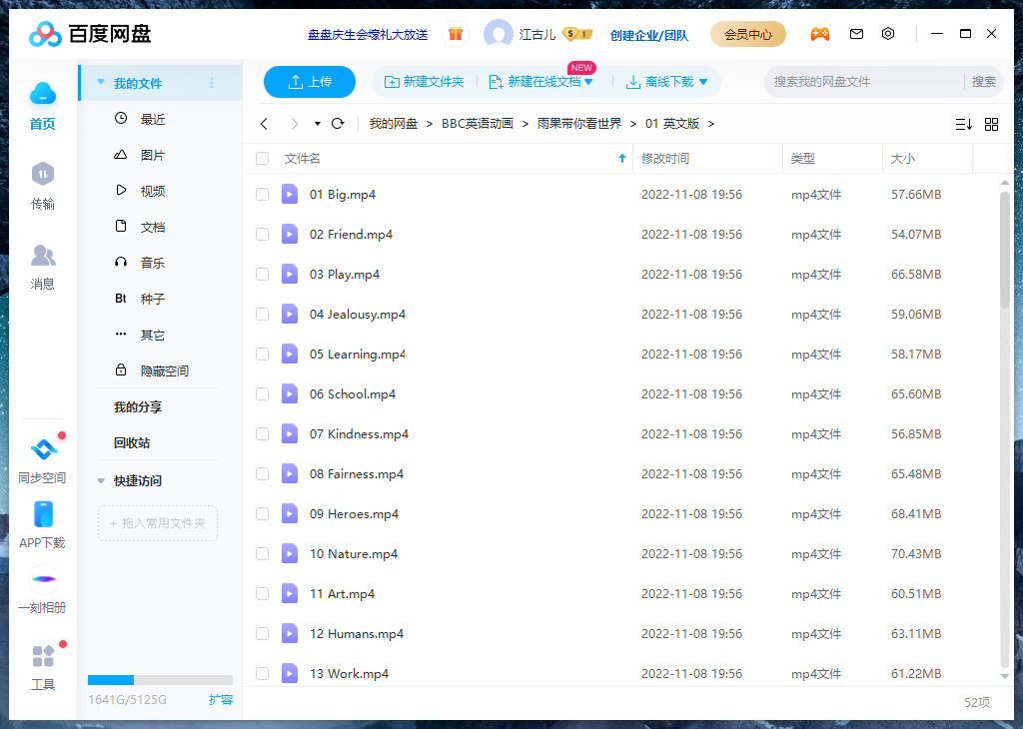Click the game controller icon

819,34
